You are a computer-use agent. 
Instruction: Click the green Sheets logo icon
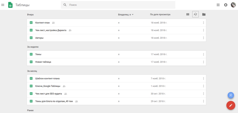coord(10,5)
